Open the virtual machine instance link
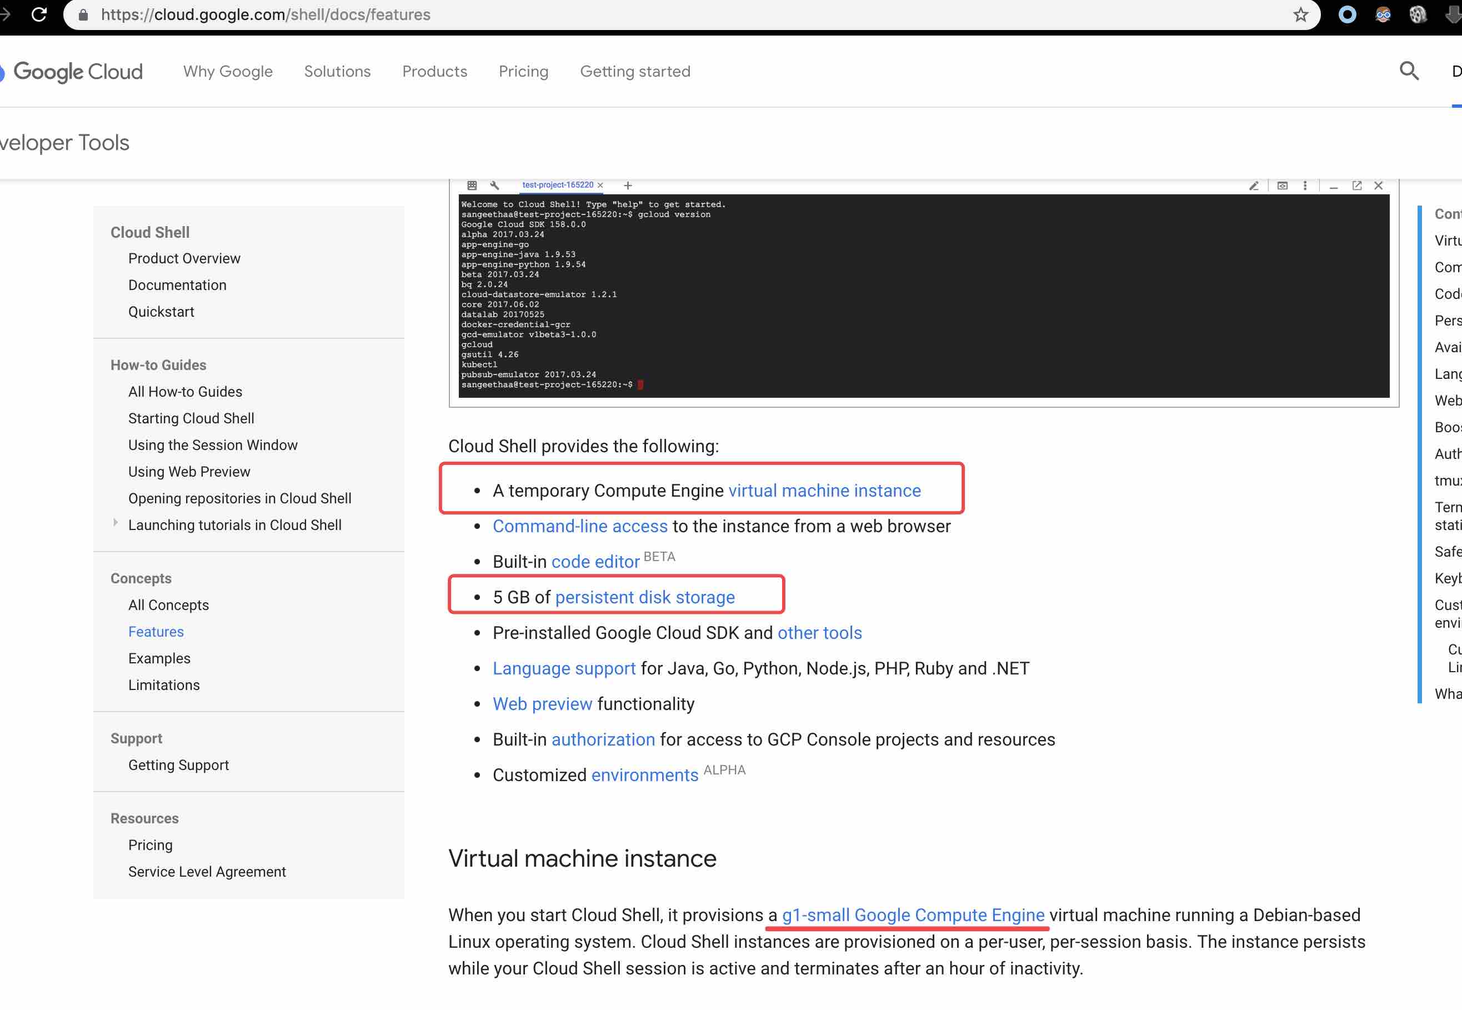 [824, 491]
